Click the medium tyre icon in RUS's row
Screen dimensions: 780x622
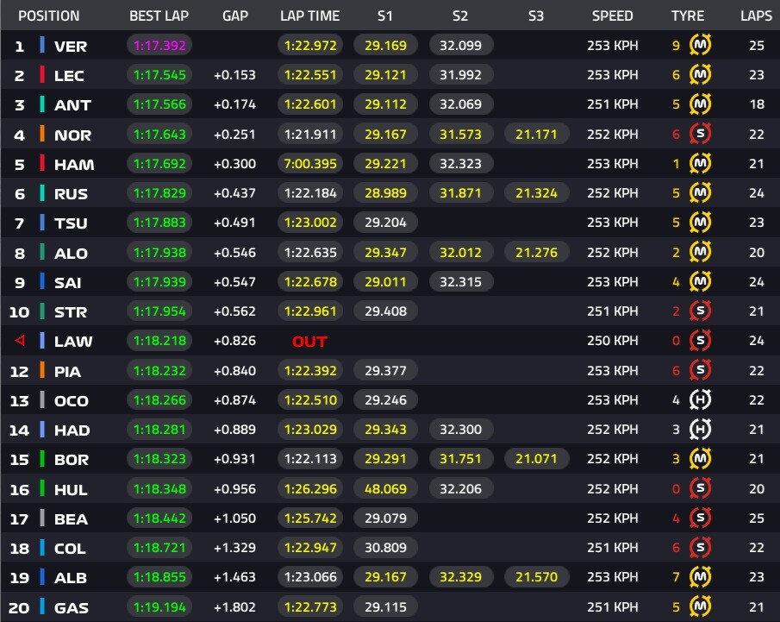(700, 192)
